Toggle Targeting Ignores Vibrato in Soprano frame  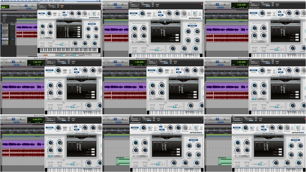click(x=42, y=38)
